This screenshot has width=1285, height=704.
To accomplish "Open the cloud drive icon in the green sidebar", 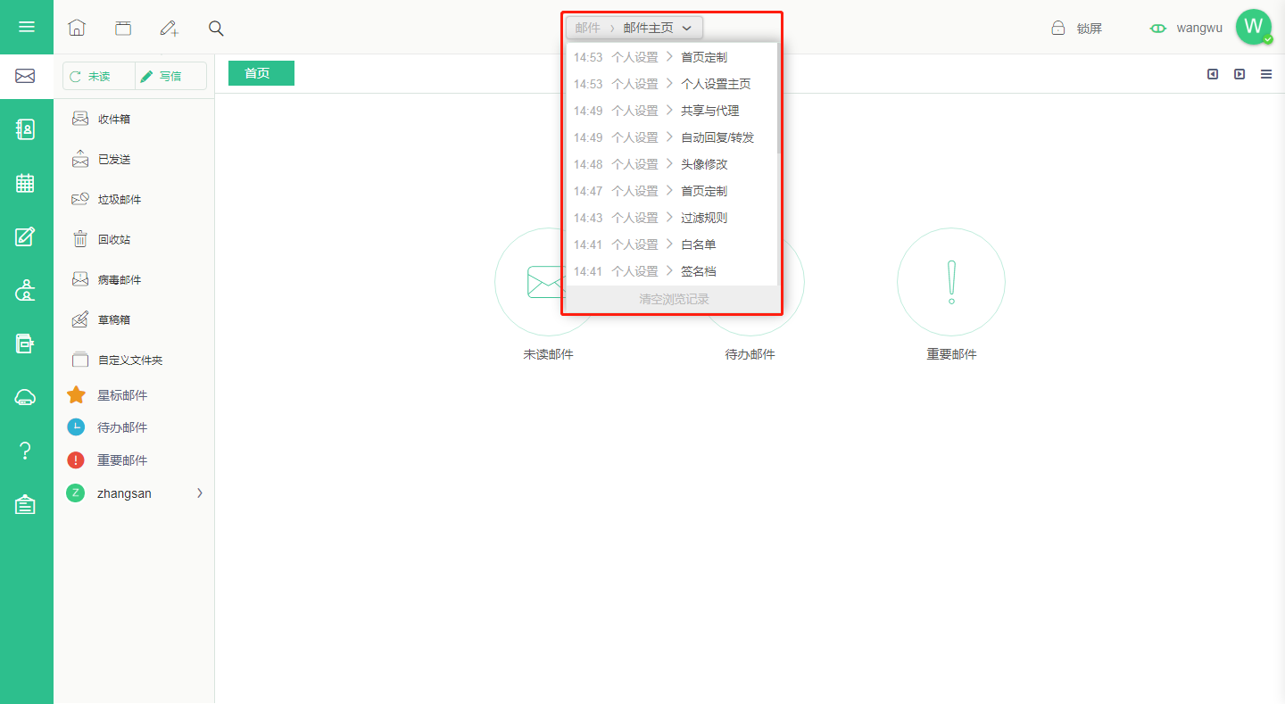I will pos(26,398).
